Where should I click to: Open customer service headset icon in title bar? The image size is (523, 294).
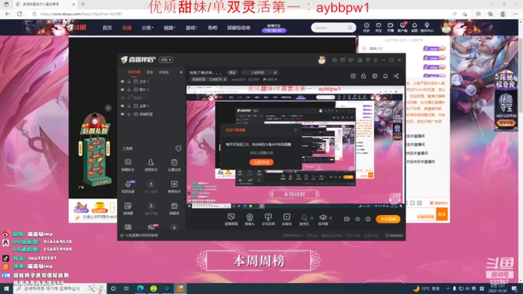334,60
